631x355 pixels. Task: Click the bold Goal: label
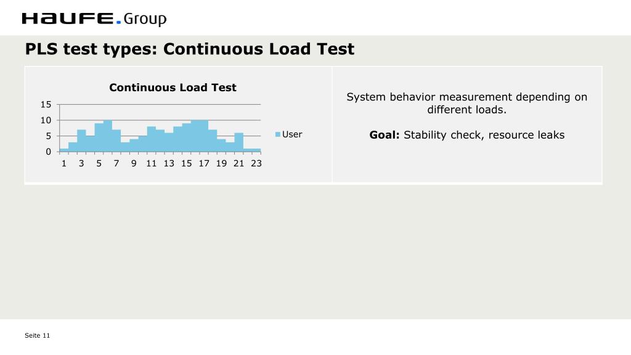[385, 135]
